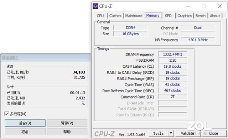Click the 2,432 processed MB value
This screenshot has width=228, height=139.
pos(80,98)
